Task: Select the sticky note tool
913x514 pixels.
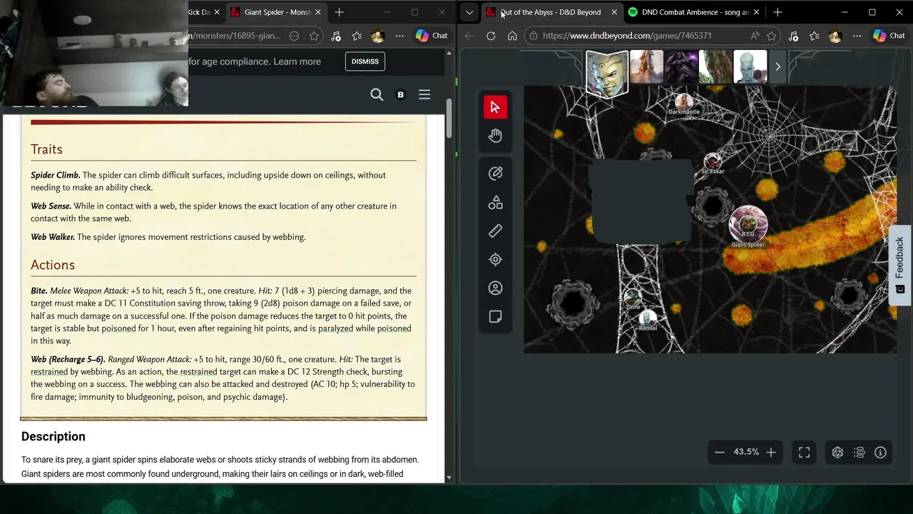Action: click(495, 317)
